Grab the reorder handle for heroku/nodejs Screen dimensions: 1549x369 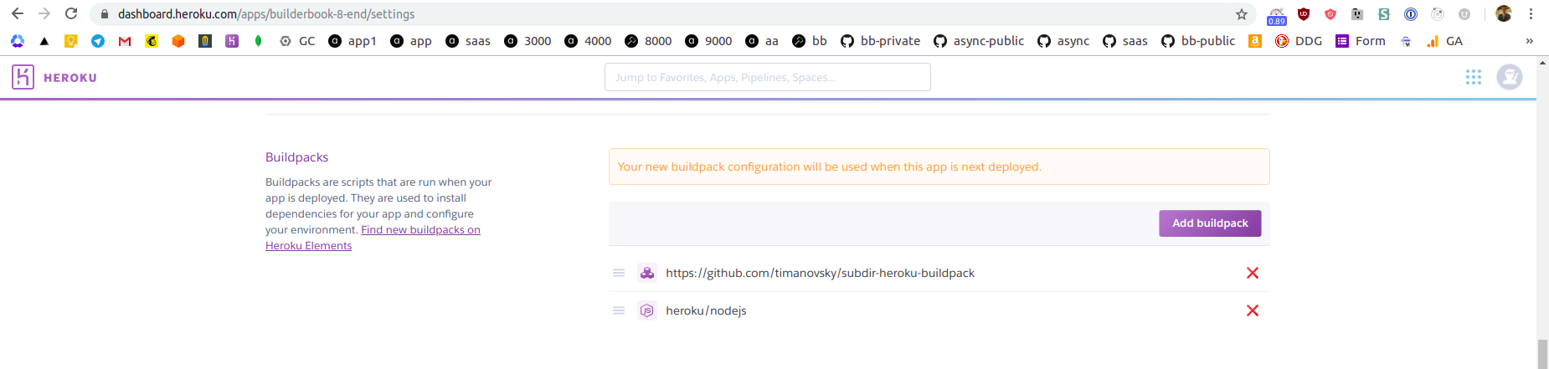tap(619, 310)
